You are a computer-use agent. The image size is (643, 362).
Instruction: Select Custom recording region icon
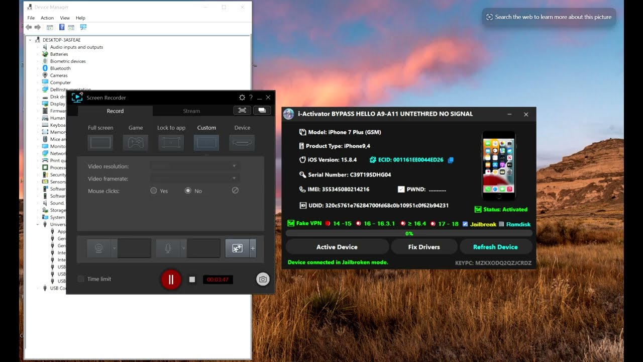click(x=206, y=143)
